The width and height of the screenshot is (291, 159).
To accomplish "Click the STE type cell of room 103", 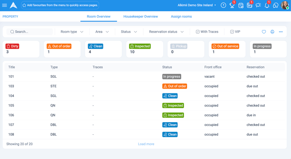I will point(53,86).
